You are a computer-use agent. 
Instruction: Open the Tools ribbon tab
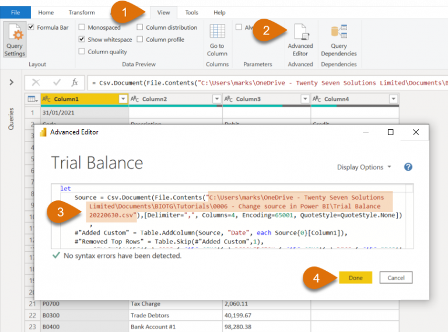point(191,12)
